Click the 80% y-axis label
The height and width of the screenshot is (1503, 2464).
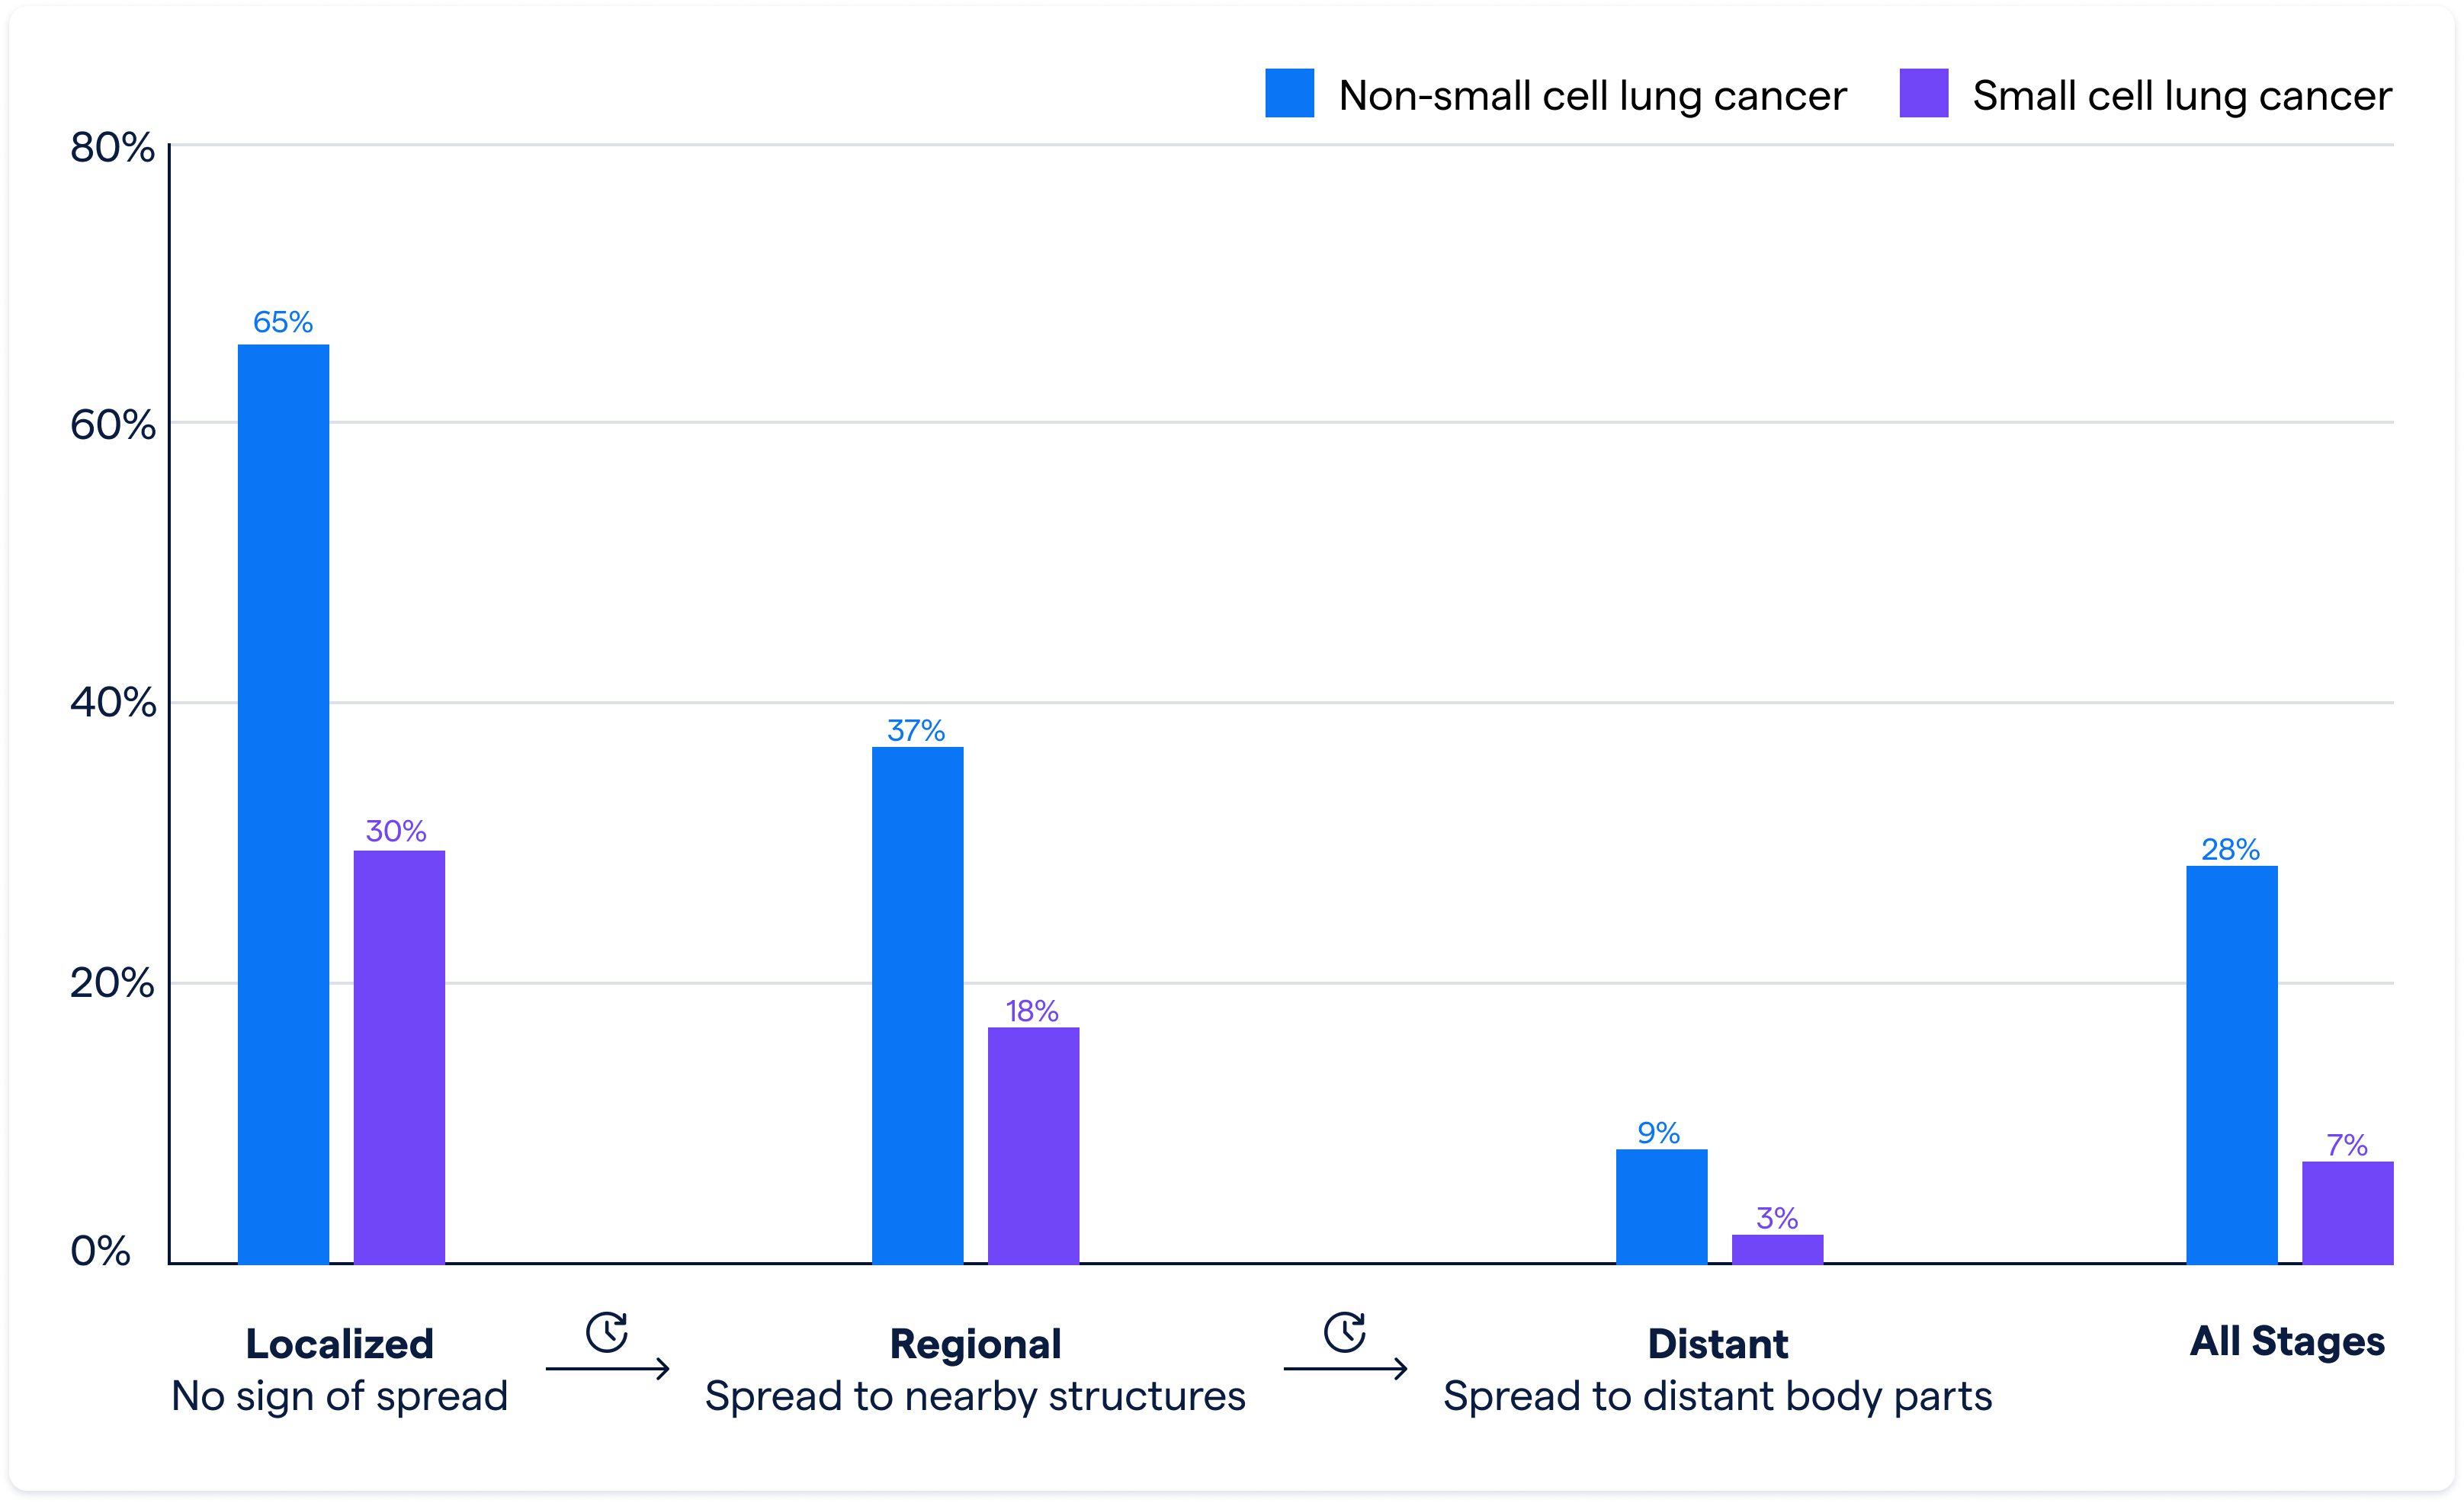pyautogui.click(x=112, y=147)
